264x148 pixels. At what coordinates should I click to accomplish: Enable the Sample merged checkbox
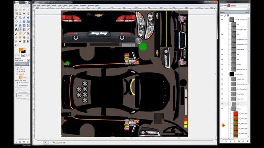click(17, 92)
